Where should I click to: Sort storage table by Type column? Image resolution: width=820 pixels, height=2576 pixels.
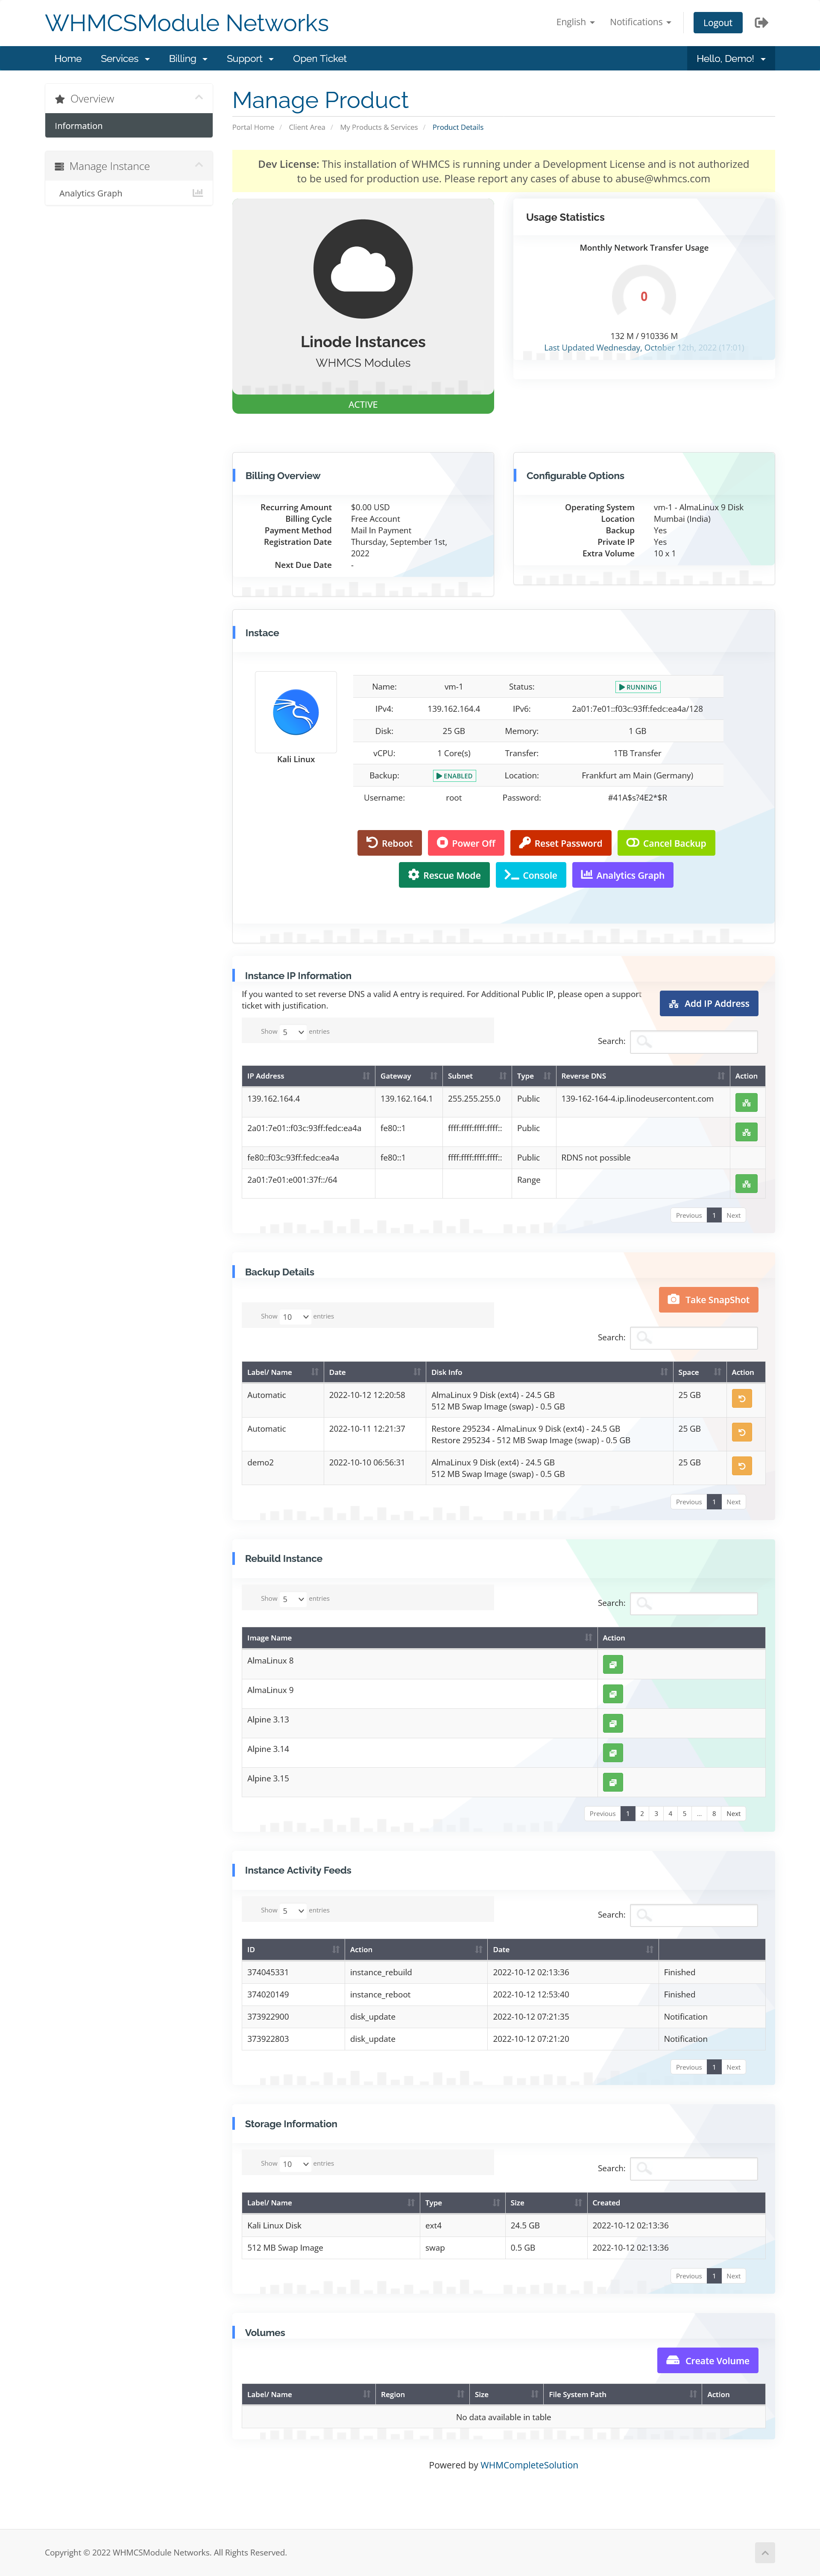click(x=462, y=2202)
